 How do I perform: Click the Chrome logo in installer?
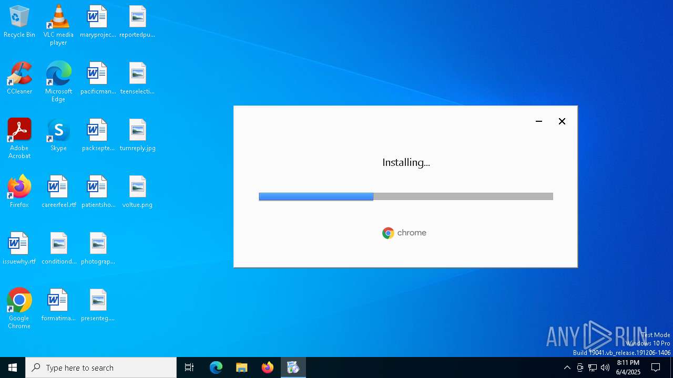[x=404, y=233]
